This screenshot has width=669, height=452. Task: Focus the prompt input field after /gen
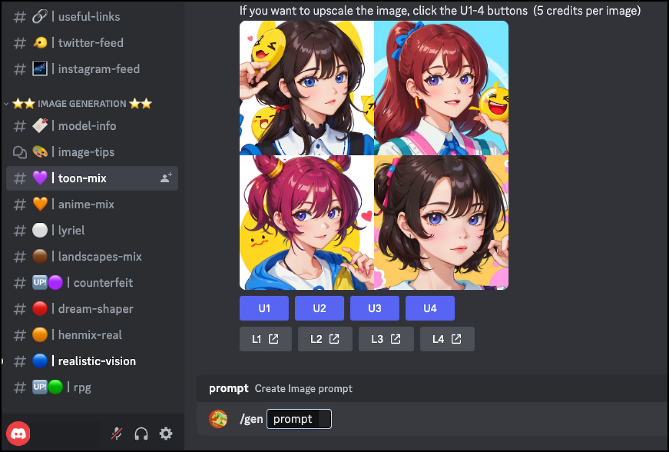click(299, 419)
